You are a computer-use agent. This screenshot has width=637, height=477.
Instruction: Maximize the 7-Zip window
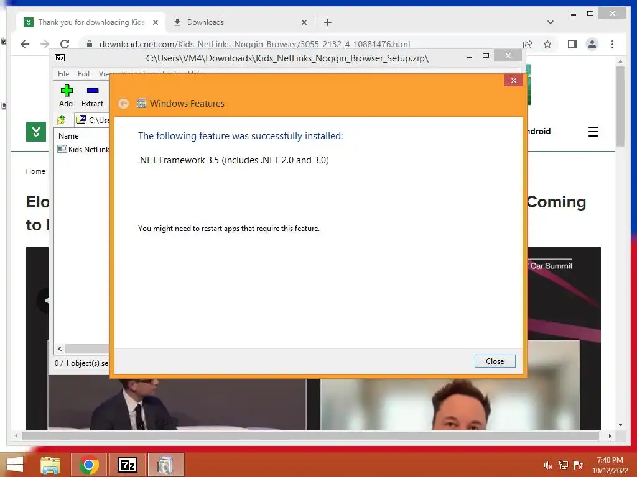485,56
